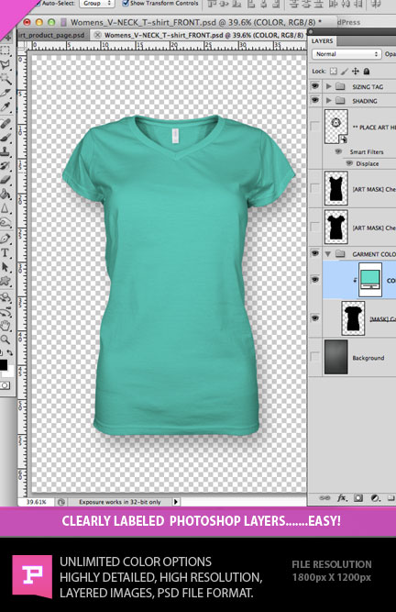Select the Paint Bucket tool
396x612 pixels.
pos(5,194)
